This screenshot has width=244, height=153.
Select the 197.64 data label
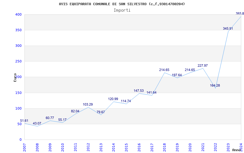pos(177,75)
